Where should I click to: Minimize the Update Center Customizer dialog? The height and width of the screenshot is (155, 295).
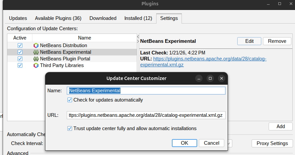coord(199,78)
